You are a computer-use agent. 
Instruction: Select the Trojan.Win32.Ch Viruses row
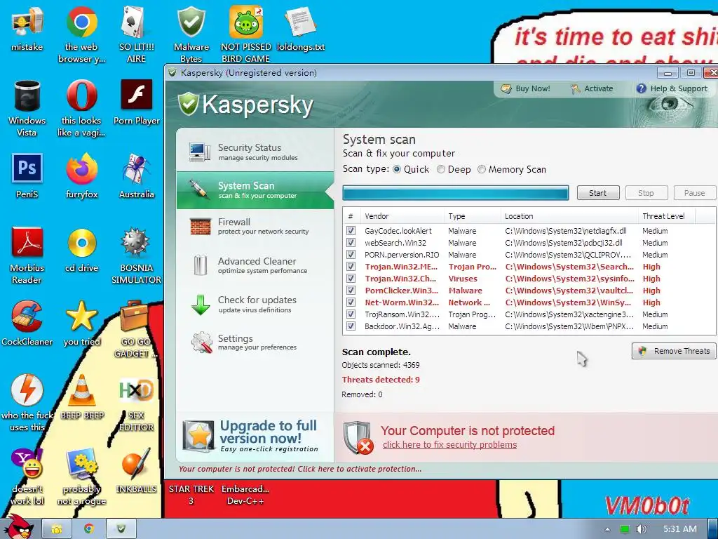click(x=529, y=278)
